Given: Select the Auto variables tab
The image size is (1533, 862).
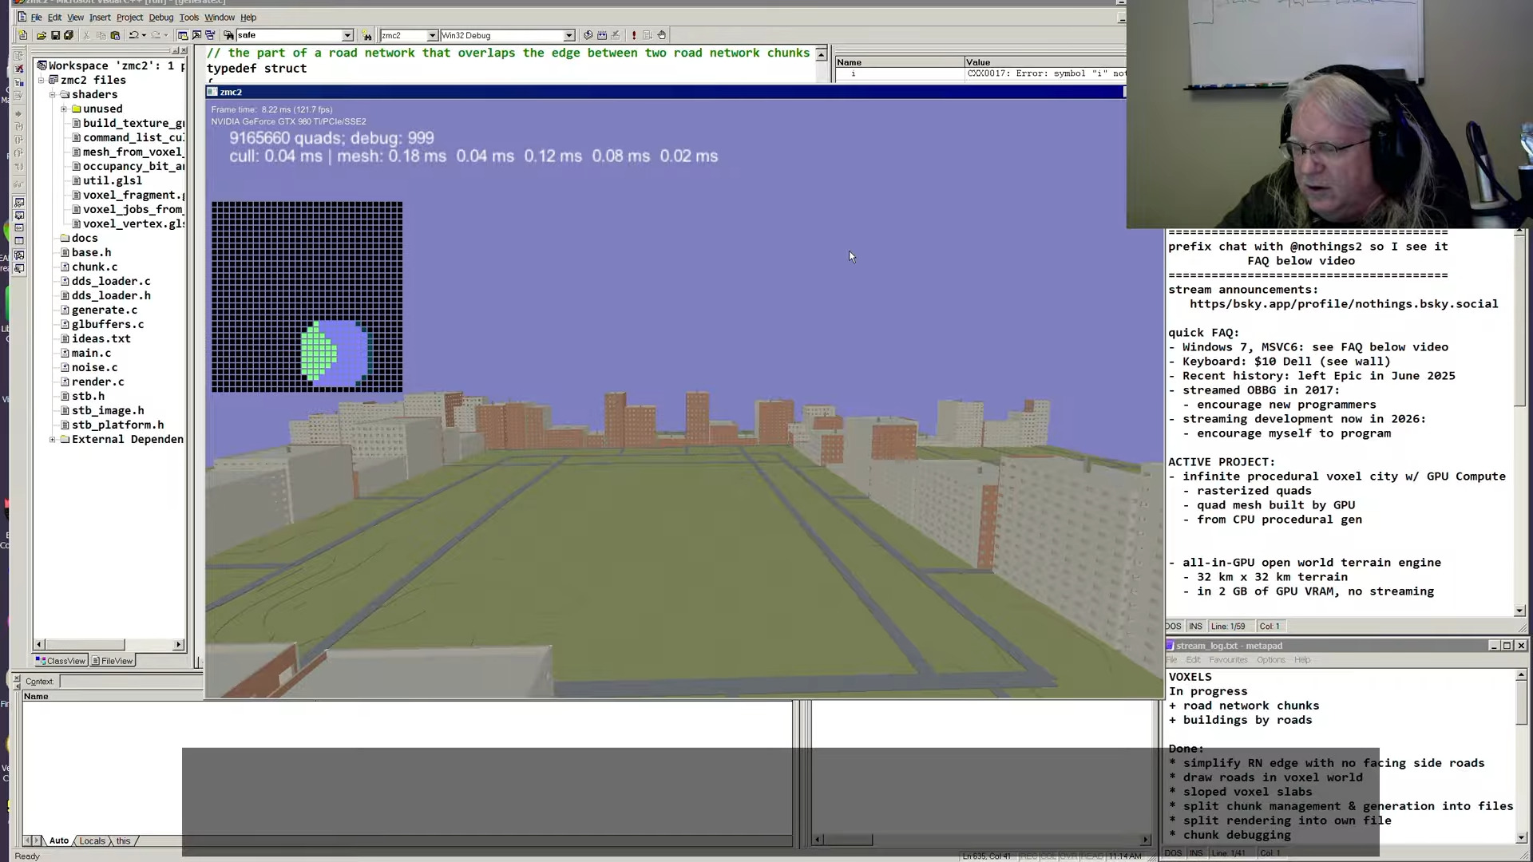Looking at the screenshot, I should click(59, 840).
